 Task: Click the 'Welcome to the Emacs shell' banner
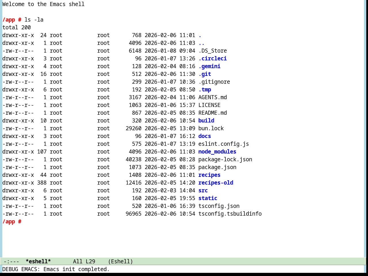coord(43,4)
